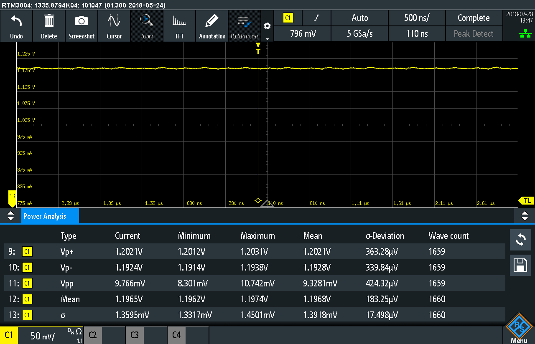This screenshot has width=535, height=344.
Task: Open the FFT analysis tool
Action: click(179, 26)
